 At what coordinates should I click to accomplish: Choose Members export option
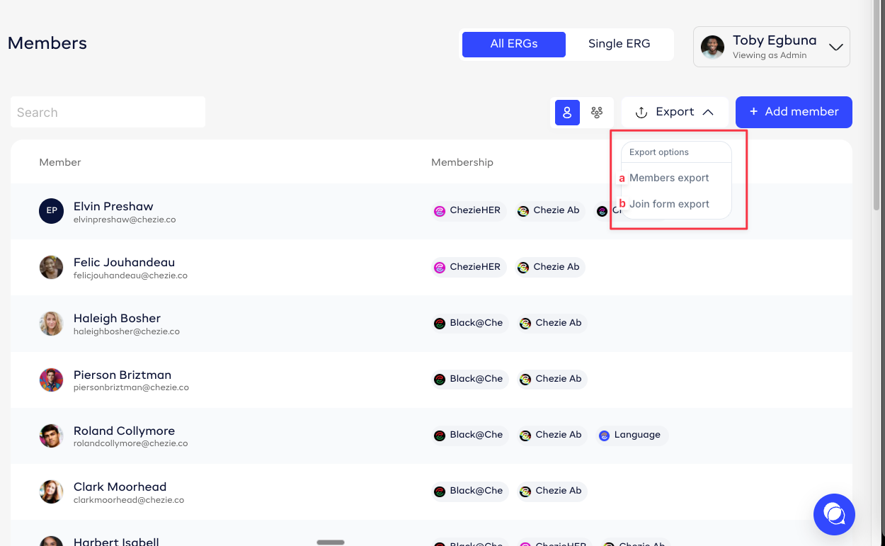point(669,178)
